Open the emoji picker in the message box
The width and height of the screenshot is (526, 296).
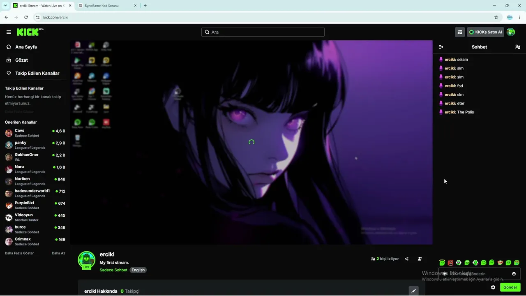514,274
